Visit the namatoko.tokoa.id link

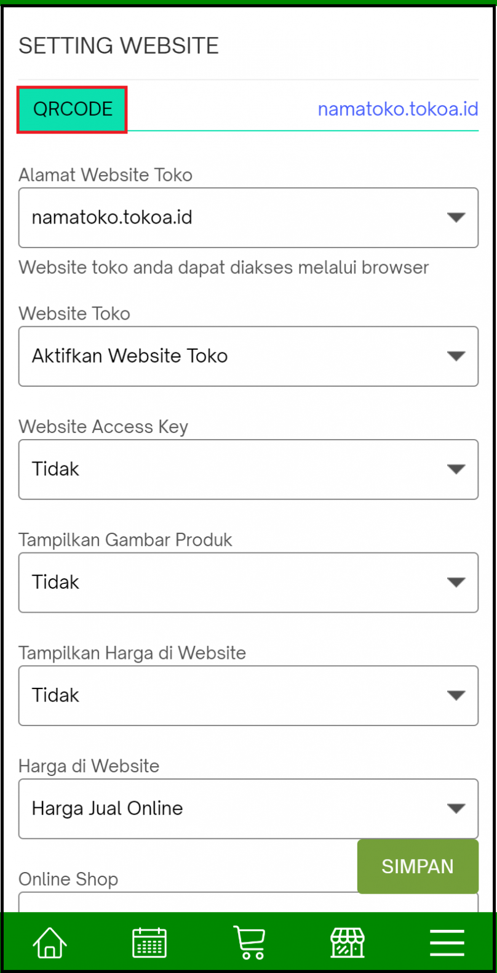pos(397,109)
